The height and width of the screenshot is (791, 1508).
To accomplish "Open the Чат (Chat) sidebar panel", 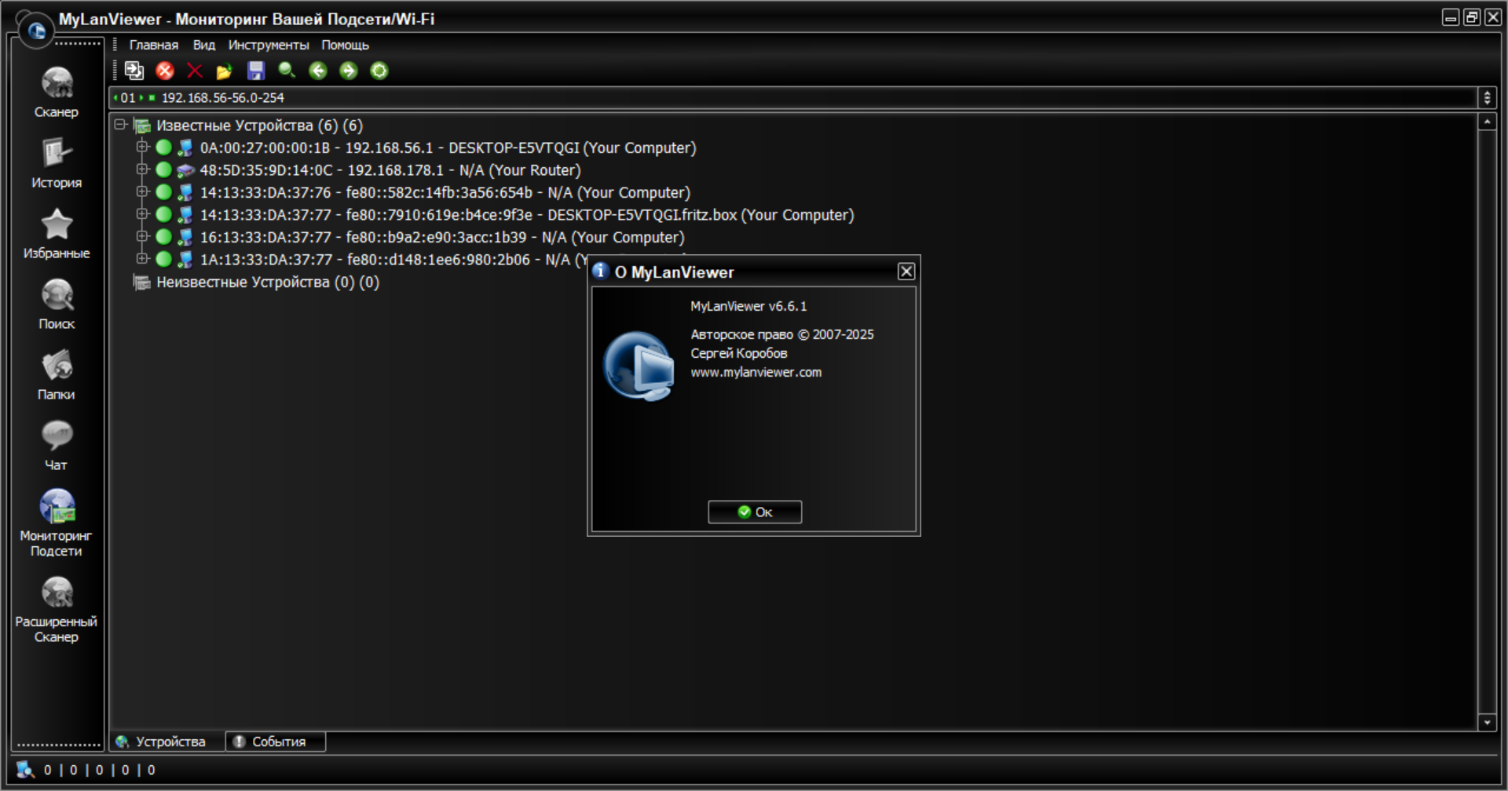I will click(x=57, y=446).
